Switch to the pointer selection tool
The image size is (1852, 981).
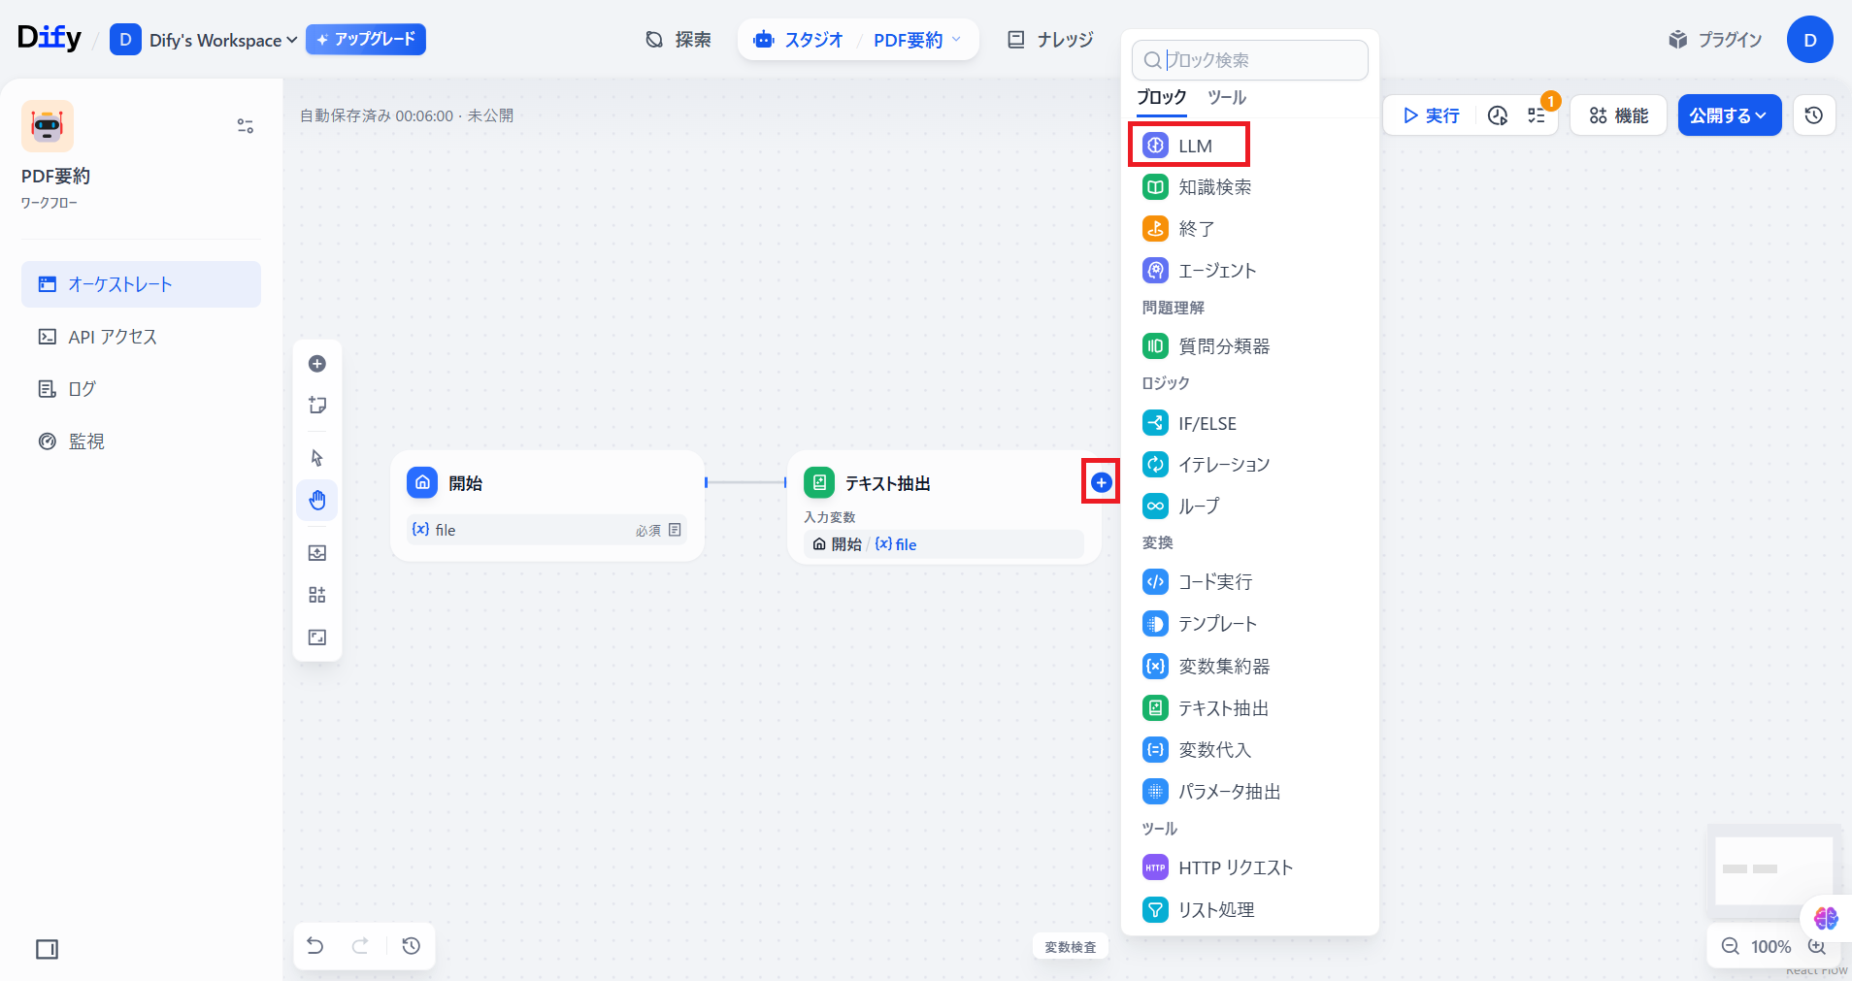pyautogui.click(x=317, y=457)
